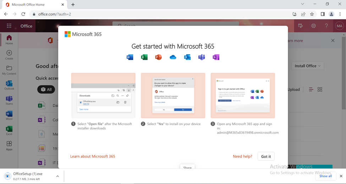The image size is (346, 184).
Task: Select the All filter pill
Action: click(x=46, y=90)
